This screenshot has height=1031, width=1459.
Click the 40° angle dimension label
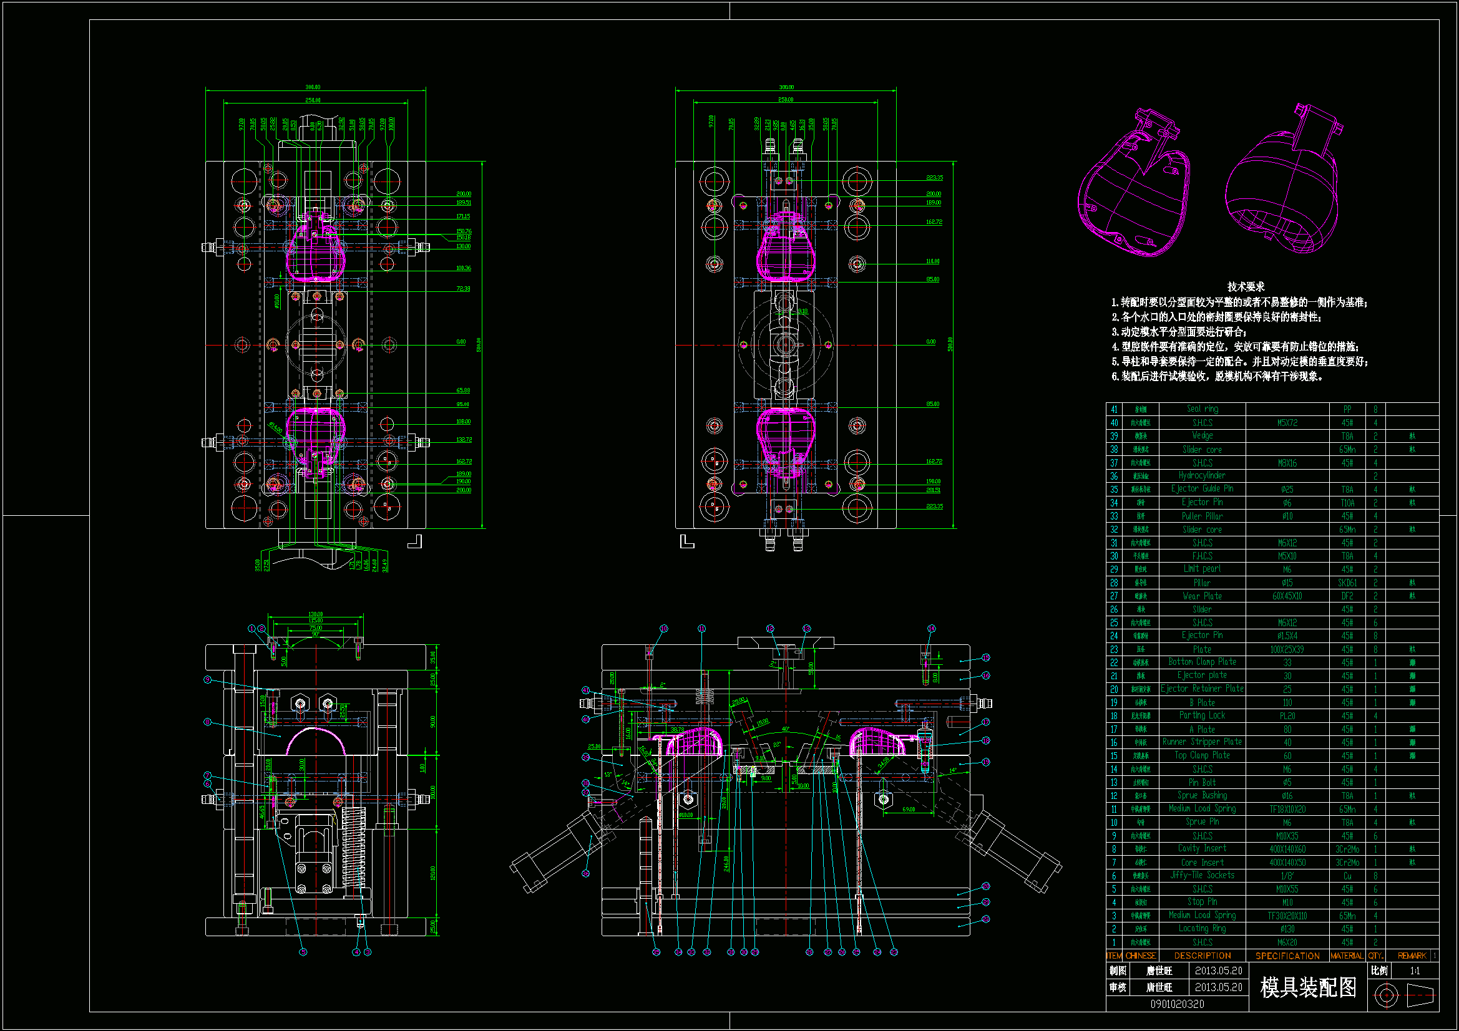[786, 729]
